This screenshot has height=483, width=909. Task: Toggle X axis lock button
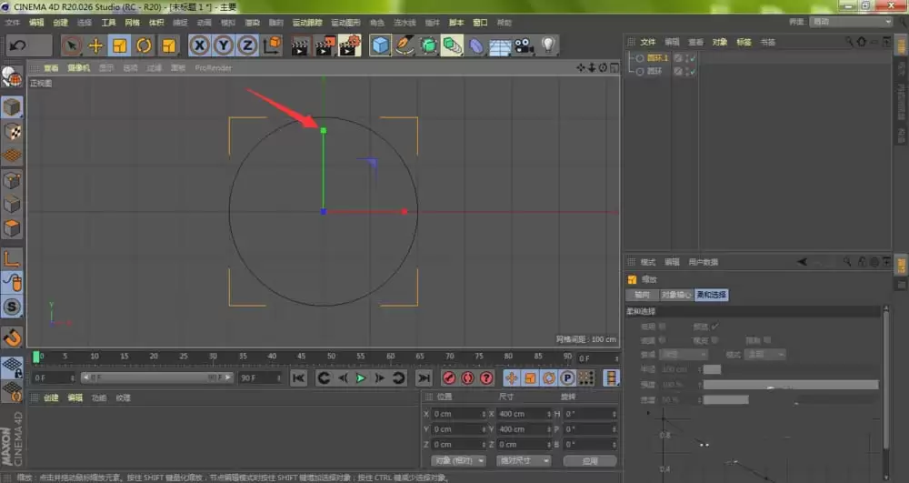coord(199,45)
